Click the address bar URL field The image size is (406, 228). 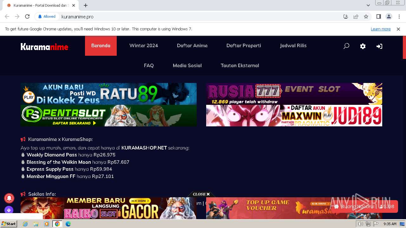200,16
